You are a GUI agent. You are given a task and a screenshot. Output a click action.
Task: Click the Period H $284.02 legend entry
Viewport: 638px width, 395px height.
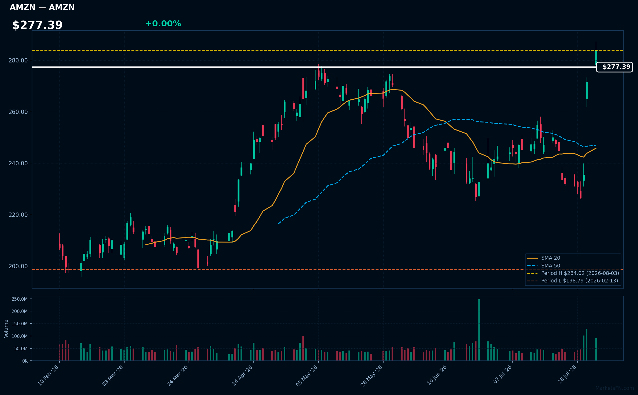pos(573,273)
